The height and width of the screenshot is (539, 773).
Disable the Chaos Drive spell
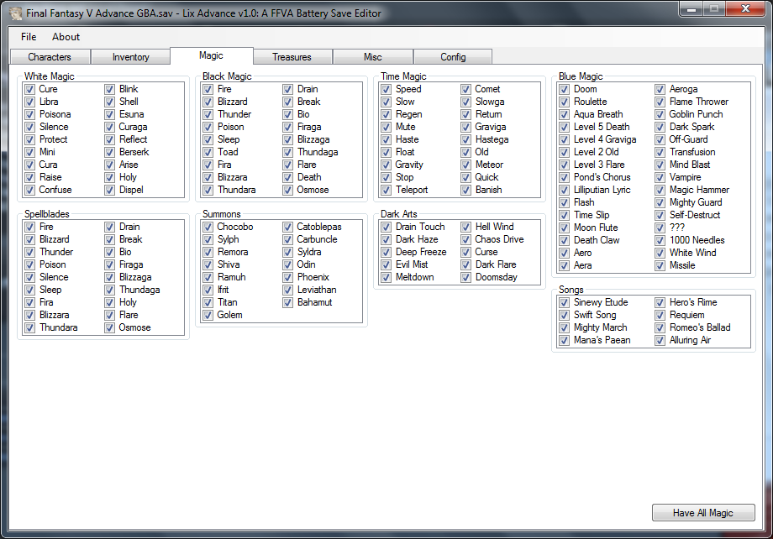click(465, 239)
